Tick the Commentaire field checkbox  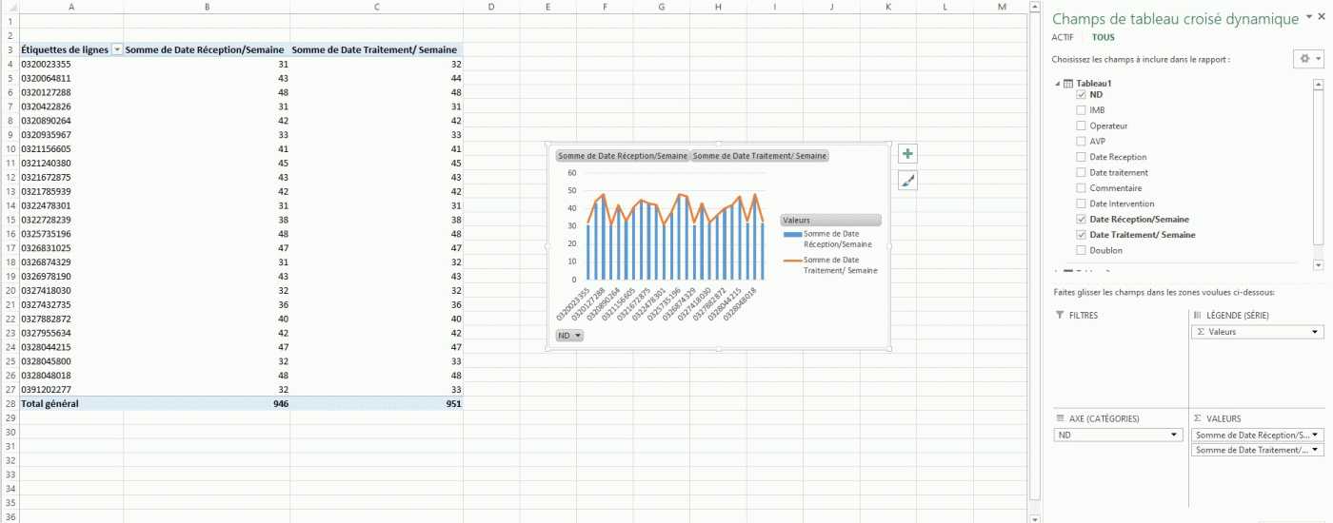click(1081, 188)
